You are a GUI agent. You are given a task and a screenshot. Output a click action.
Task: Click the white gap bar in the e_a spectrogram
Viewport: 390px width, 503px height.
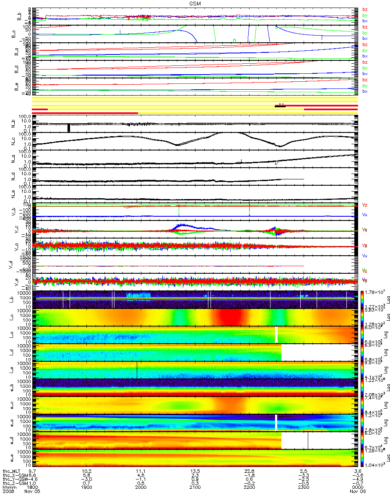tap(276, 423)
